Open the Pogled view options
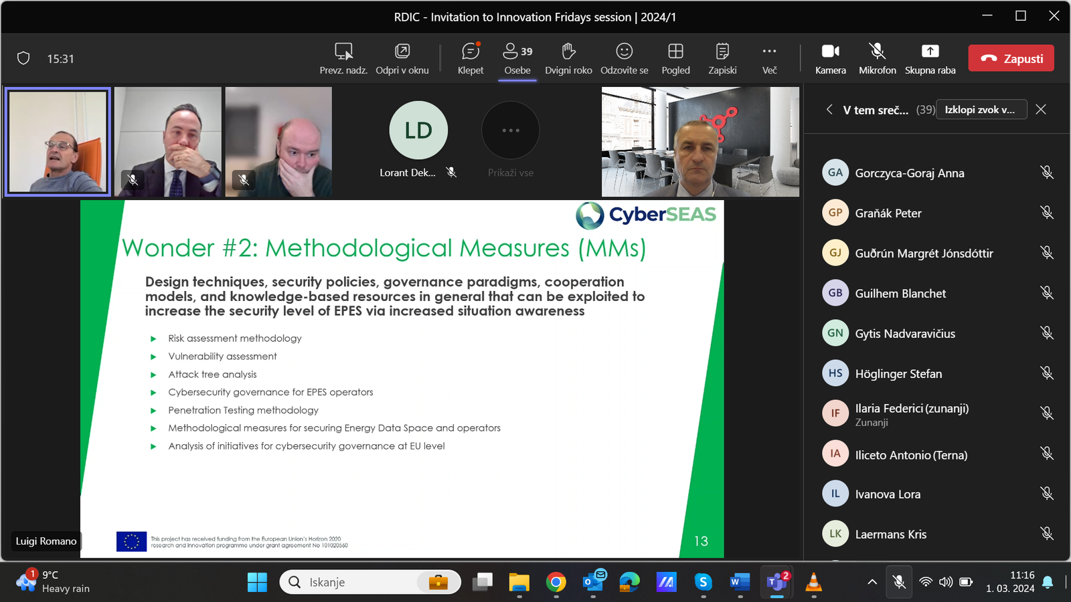 point(675,59)
